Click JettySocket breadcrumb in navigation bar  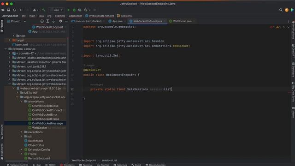point(10,16)
